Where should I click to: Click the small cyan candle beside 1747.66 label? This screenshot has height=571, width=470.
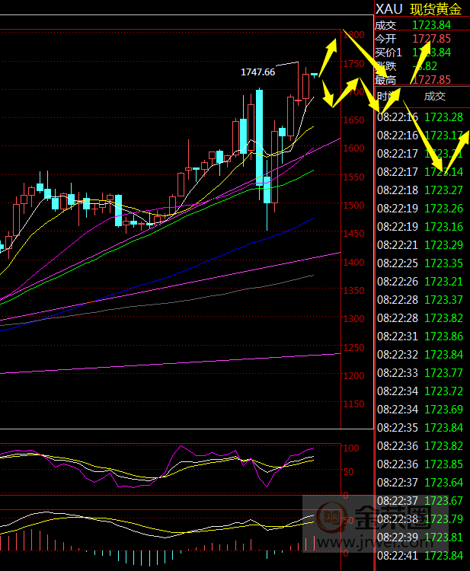click(314, 75)
